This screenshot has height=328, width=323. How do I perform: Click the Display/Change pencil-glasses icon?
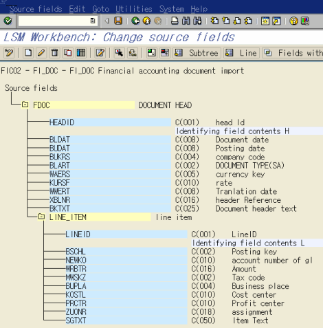(x=9, y=53)
